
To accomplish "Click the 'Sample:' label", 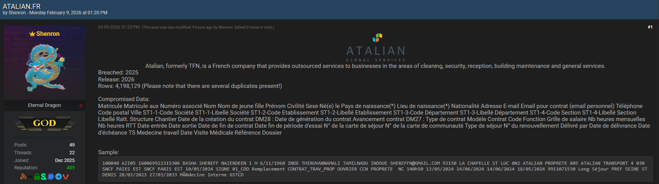I will [x=108, y=152].
